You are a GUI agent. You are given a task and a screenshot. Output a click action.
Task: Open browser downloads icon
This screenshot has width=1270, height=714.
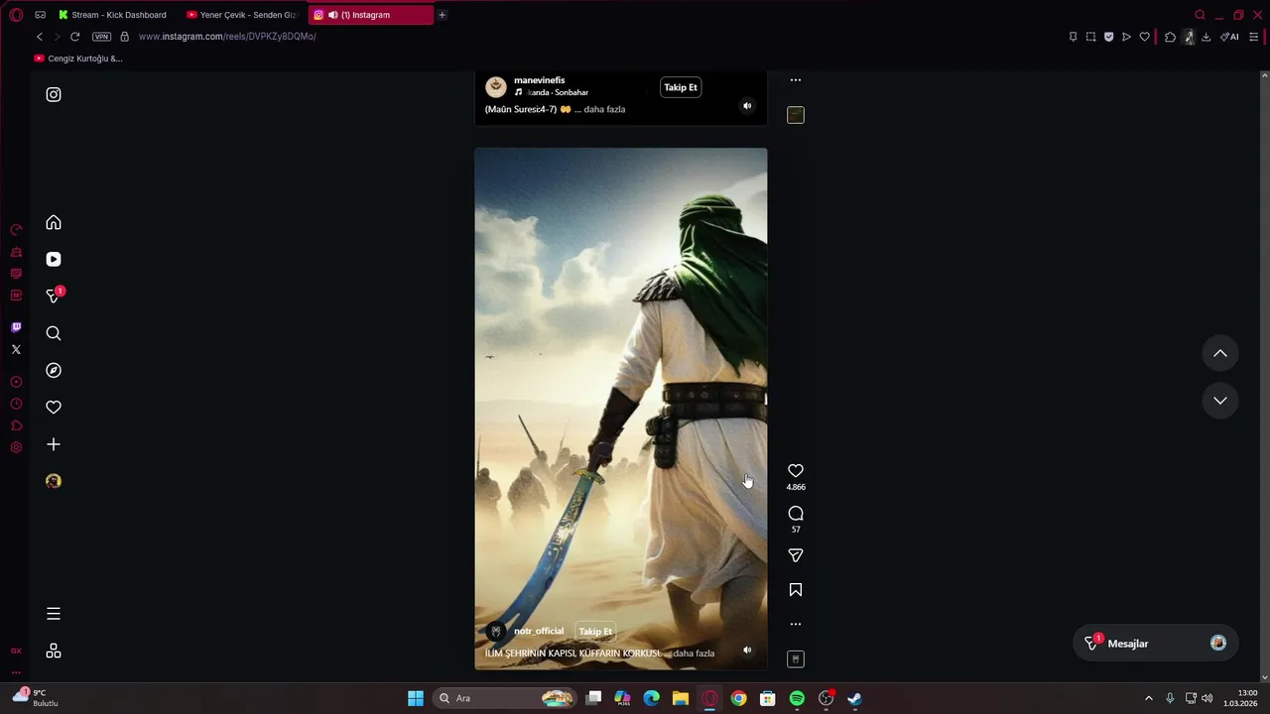tap(1206, 37)
